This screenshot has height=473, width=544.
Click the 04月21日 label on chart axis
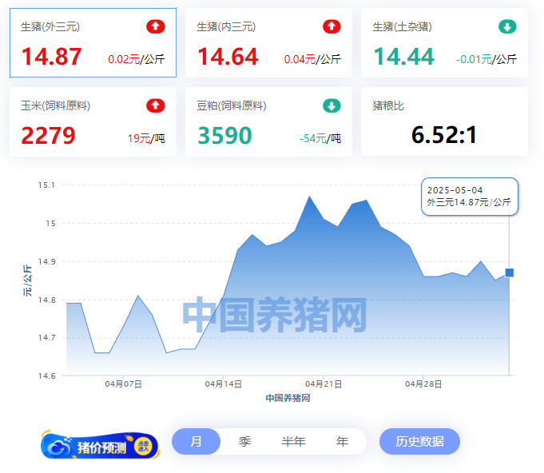click(324, 384)
